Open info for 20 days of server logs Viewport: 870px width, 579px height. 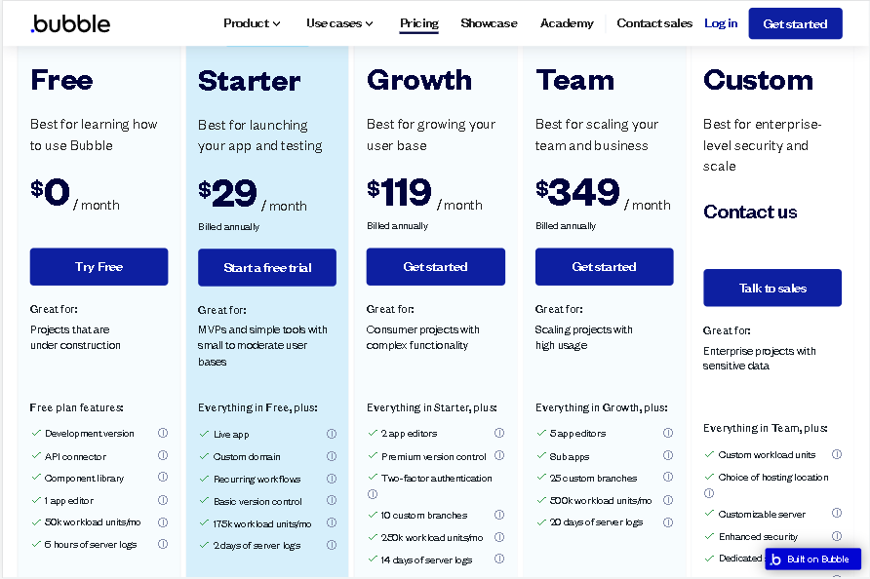tap(668, 522)
